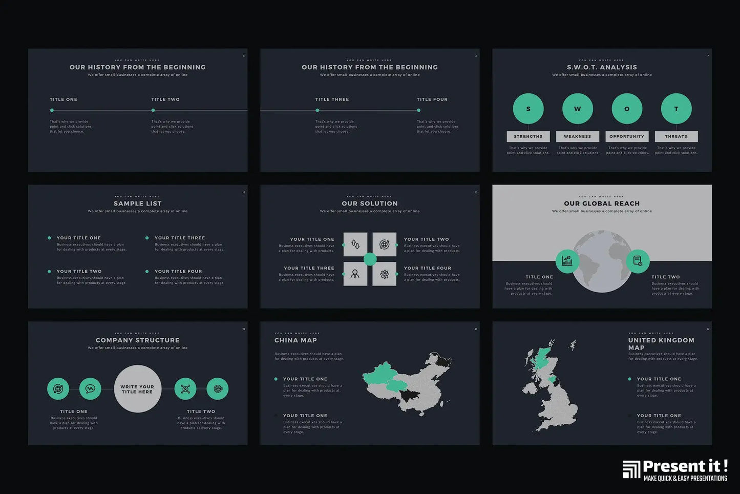The image size is (740, 494).
Task: Select the Title Four timeline dot
Action: point(418,110)
